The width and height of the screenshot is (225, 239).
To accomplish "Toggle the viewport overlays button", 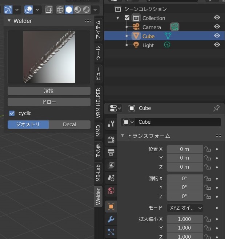I will coord(28,10).
